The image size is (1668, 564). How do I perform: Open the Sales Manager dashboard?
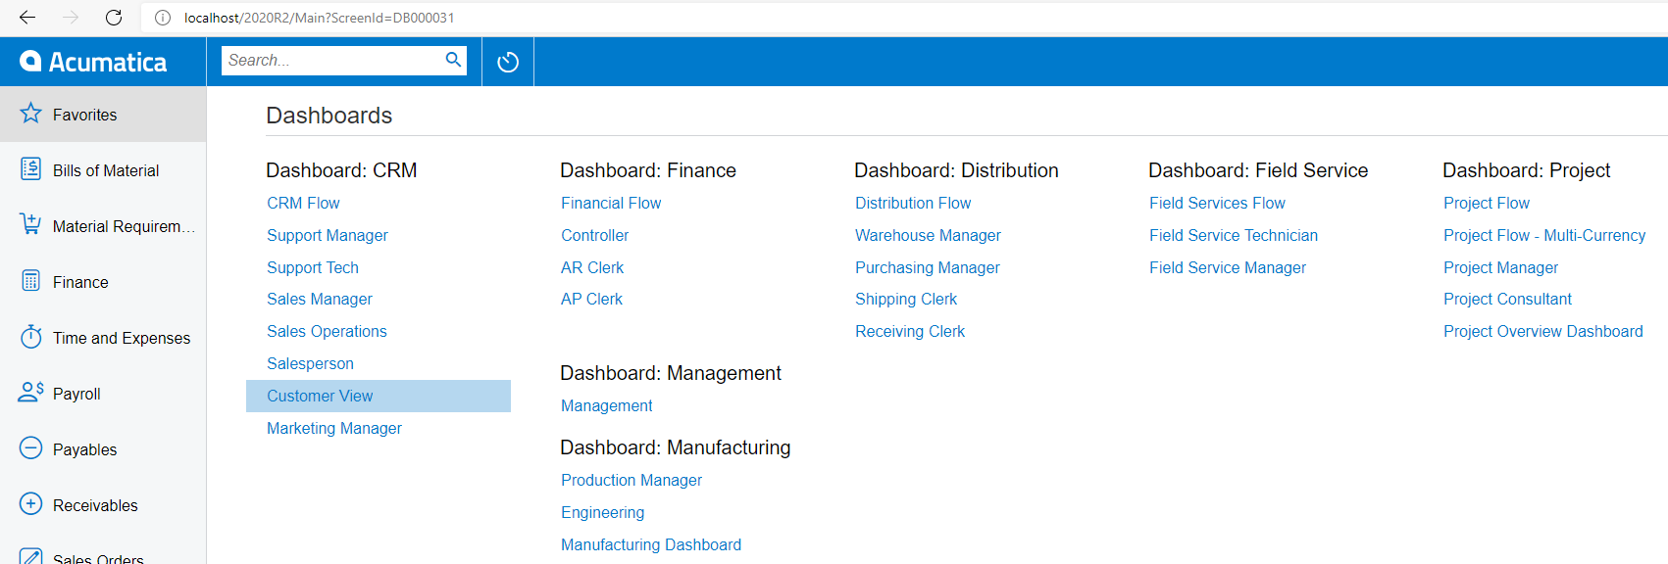(320, 299)
